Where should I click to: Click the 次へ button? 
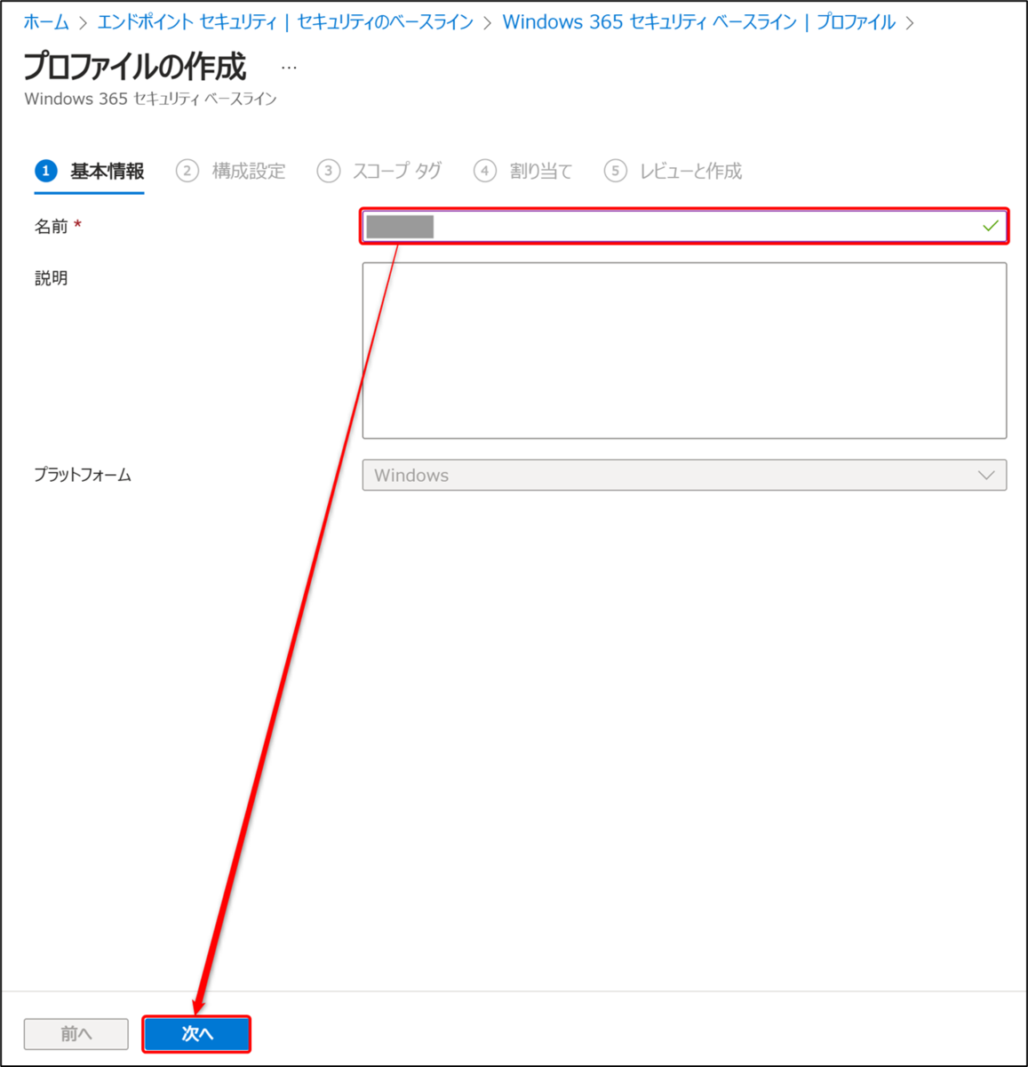[196, 1034]
